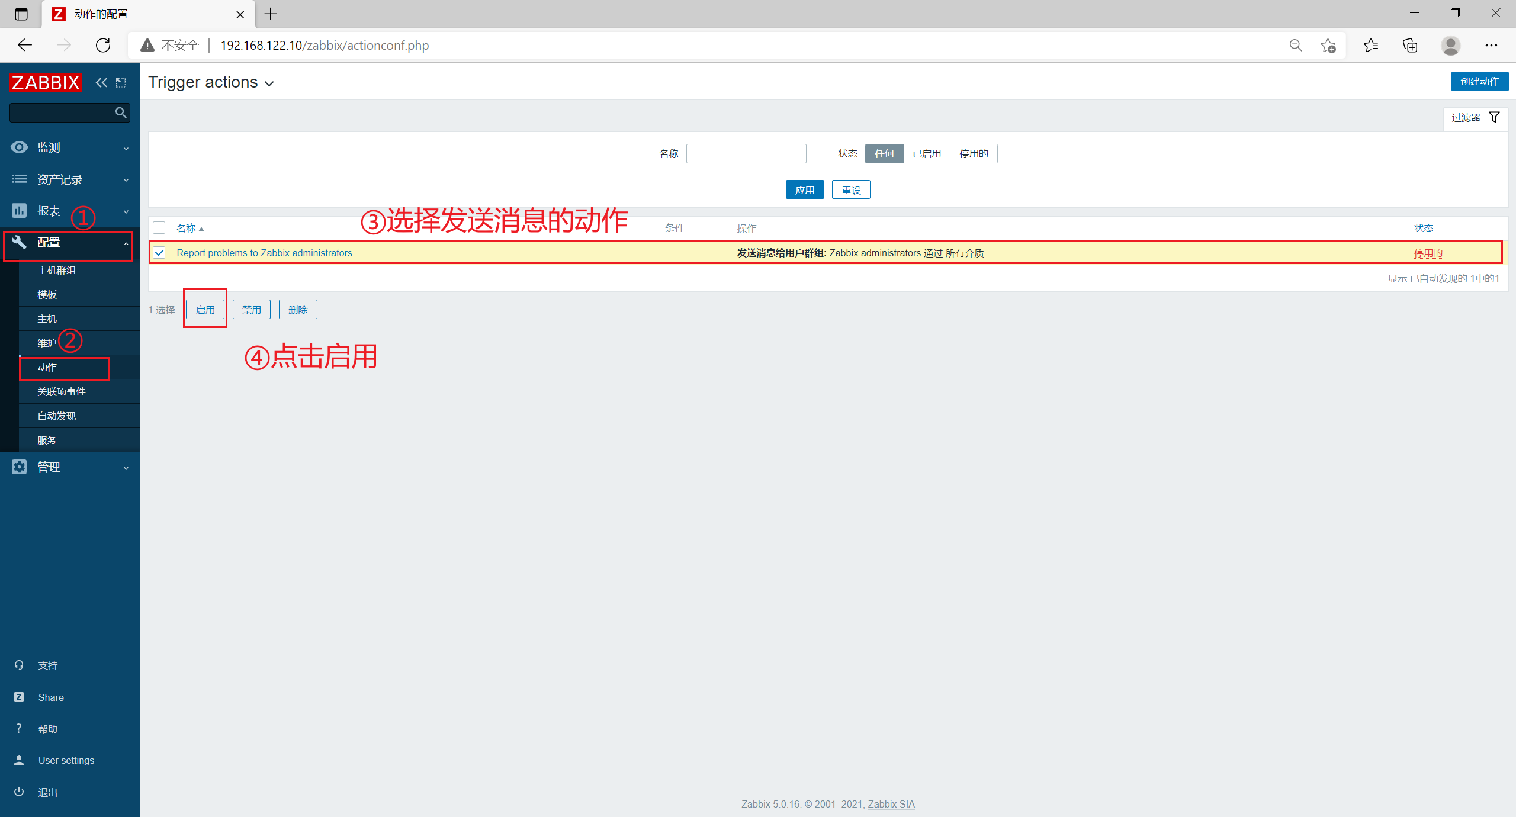Open 主机 submenu item
The image size is (1516, 817).
point(79,319)
